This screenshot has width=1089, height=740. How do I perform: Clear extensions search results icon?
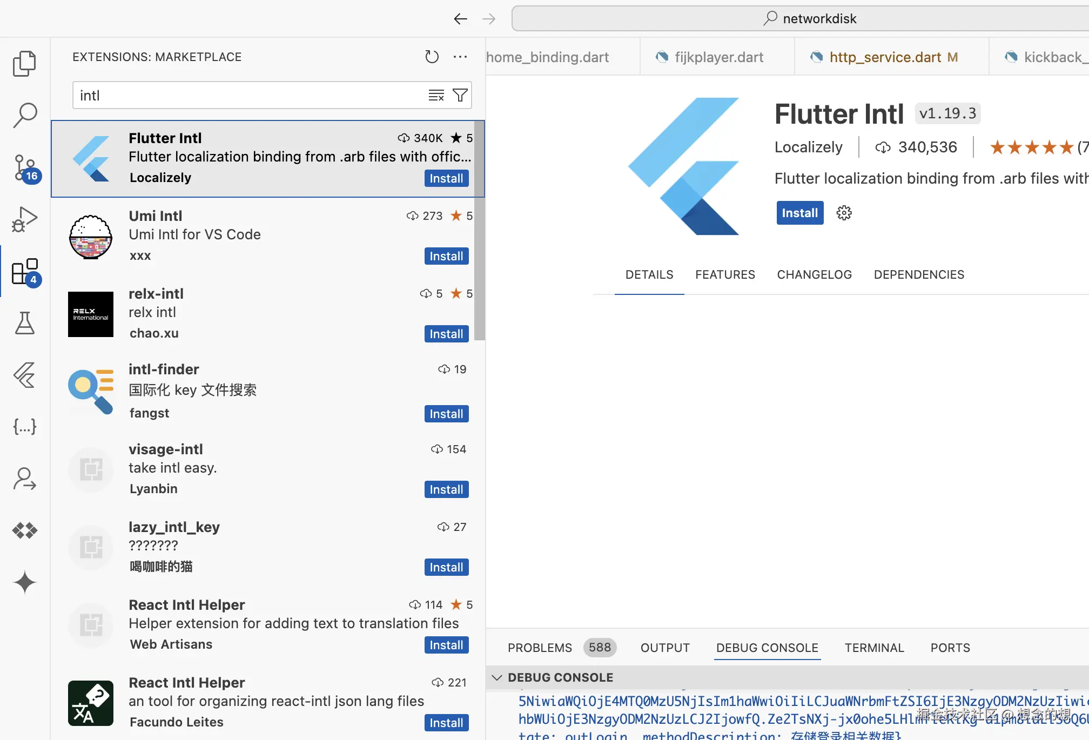pos(436,96)
